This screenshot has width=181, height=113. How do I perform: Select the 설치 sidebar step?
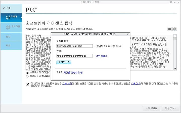click(x=11, y=37)
